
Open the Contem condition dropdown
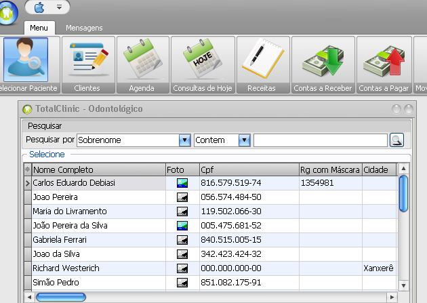(x=244, y=140)
